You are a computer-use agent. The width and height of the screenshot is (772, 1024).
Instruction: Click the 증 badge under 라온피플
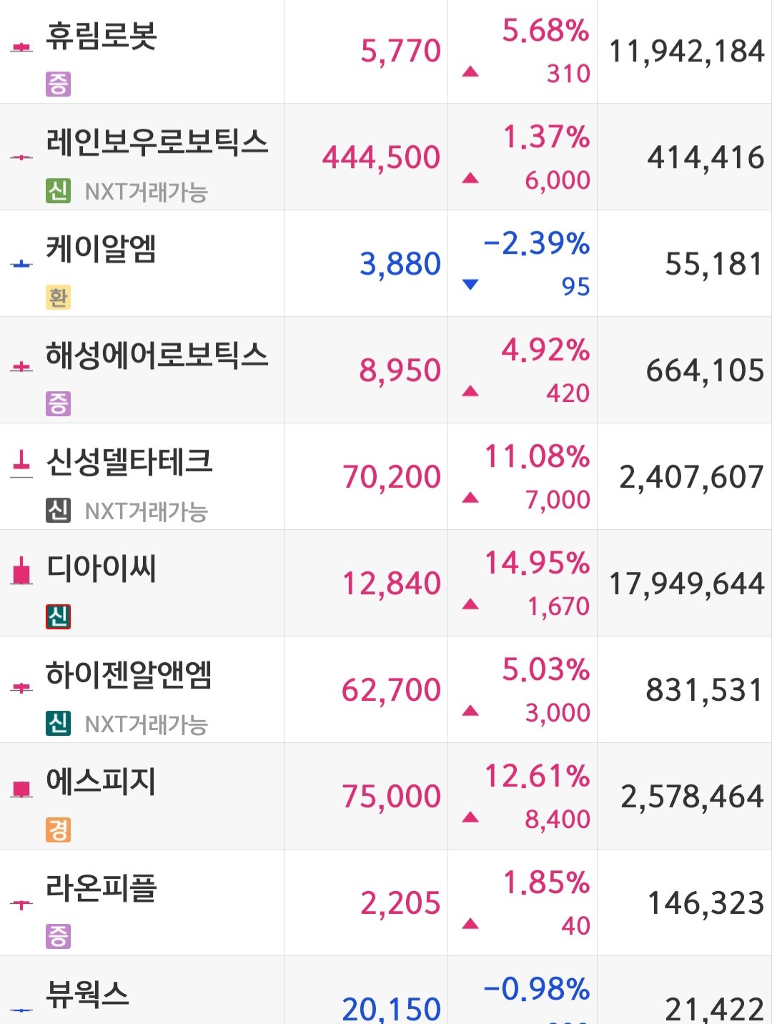59,936
